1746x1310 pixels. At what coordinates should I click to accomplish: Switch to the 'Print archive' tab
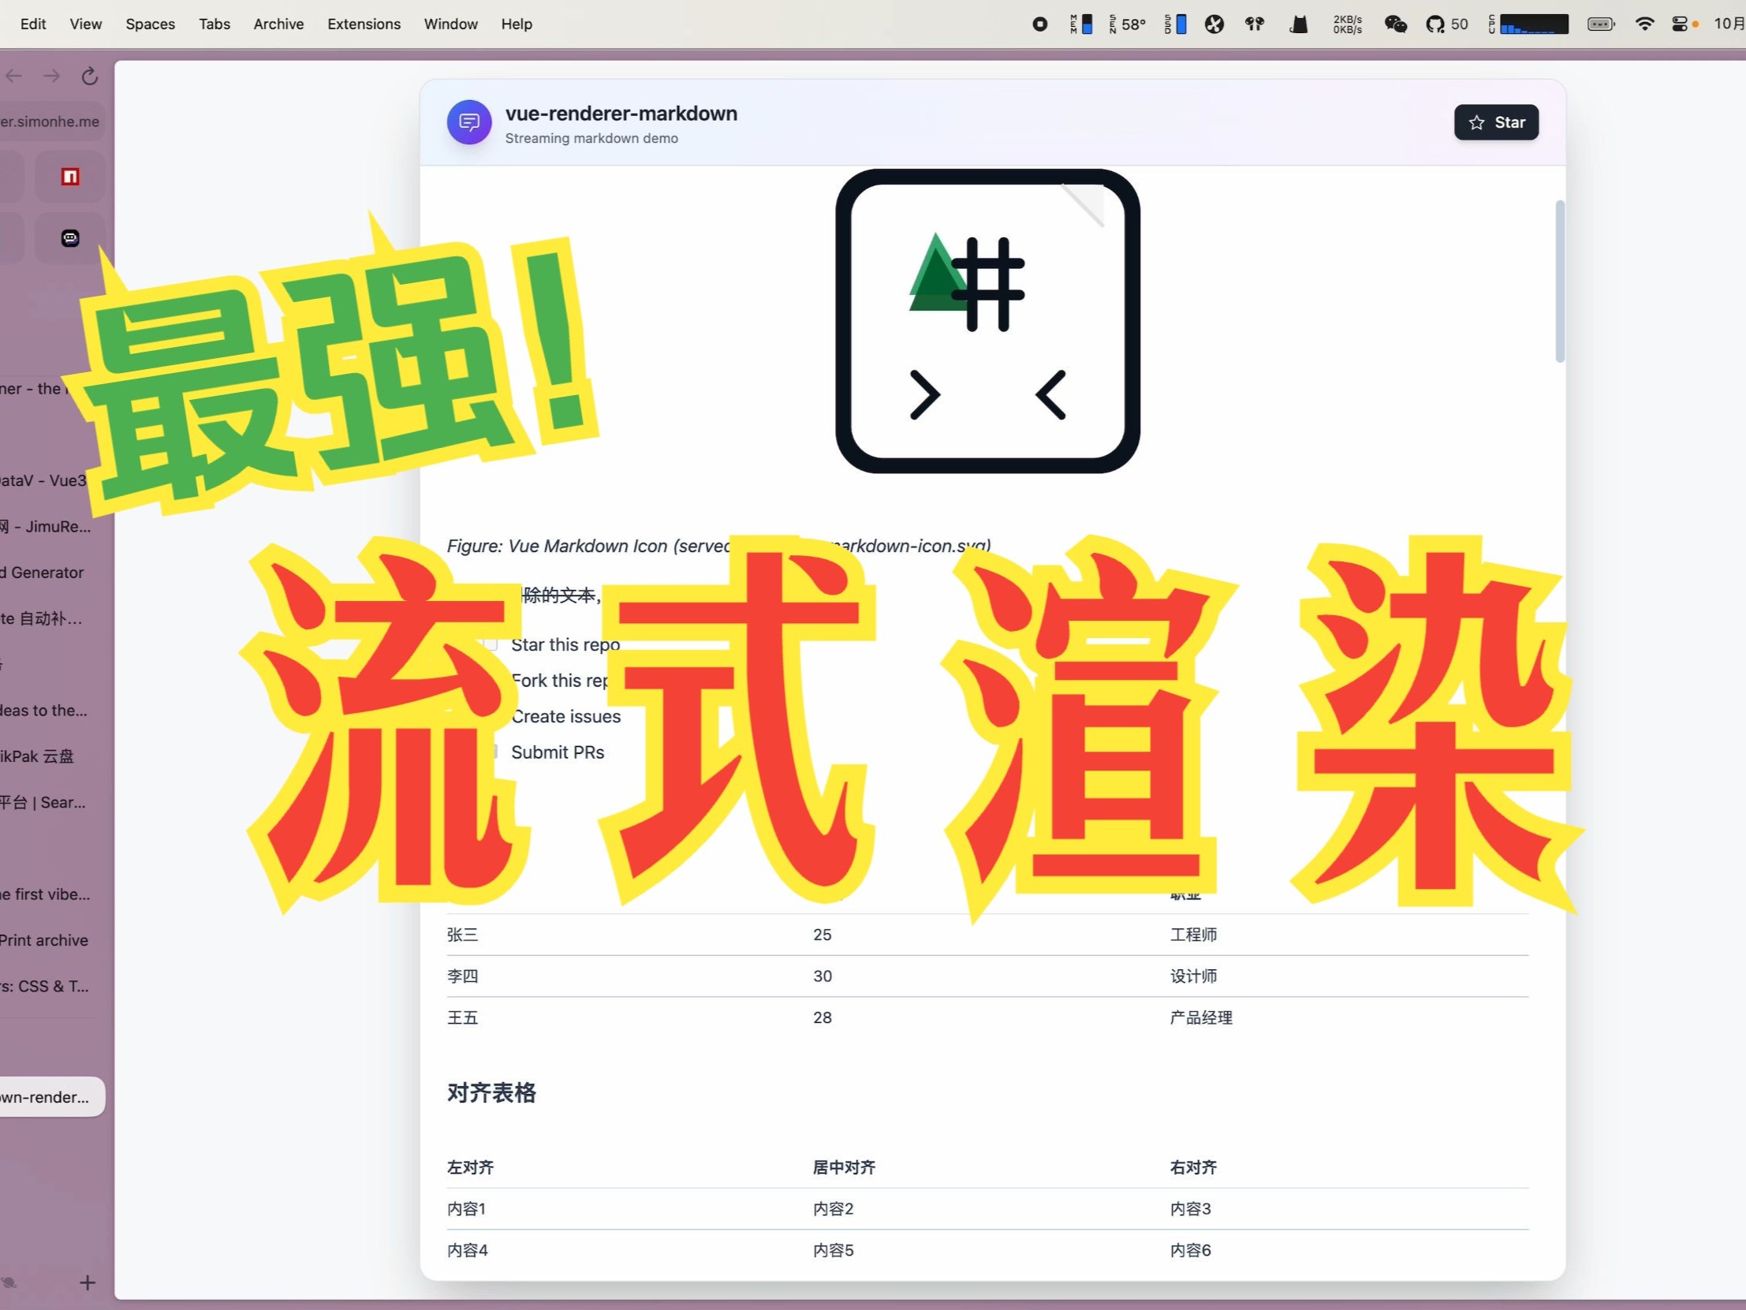point(44,939)
